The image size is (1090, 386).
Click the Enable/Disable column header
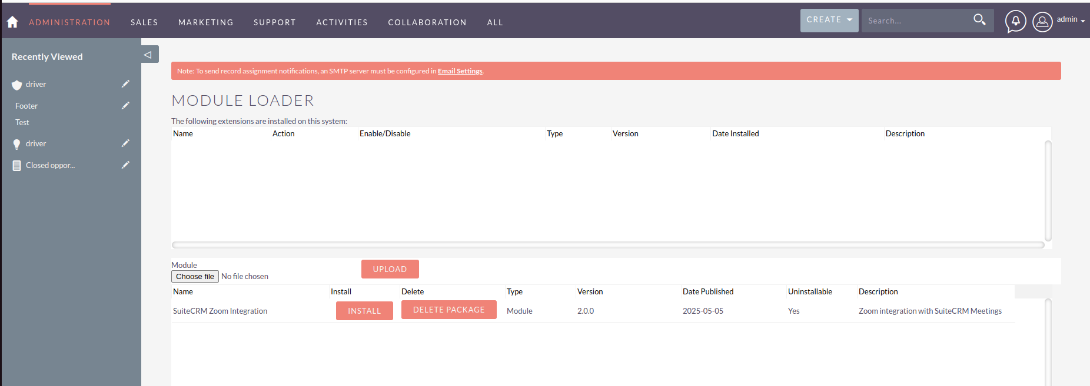385,133
